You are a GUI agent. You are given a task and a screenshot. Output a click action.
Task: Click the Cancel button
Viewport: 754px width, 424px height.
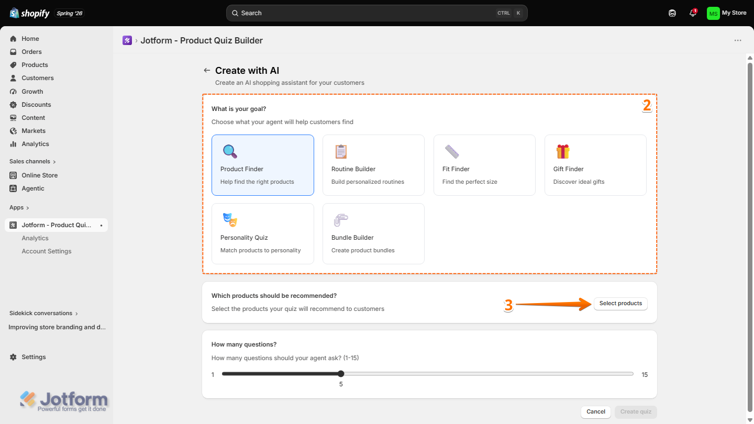596,412
